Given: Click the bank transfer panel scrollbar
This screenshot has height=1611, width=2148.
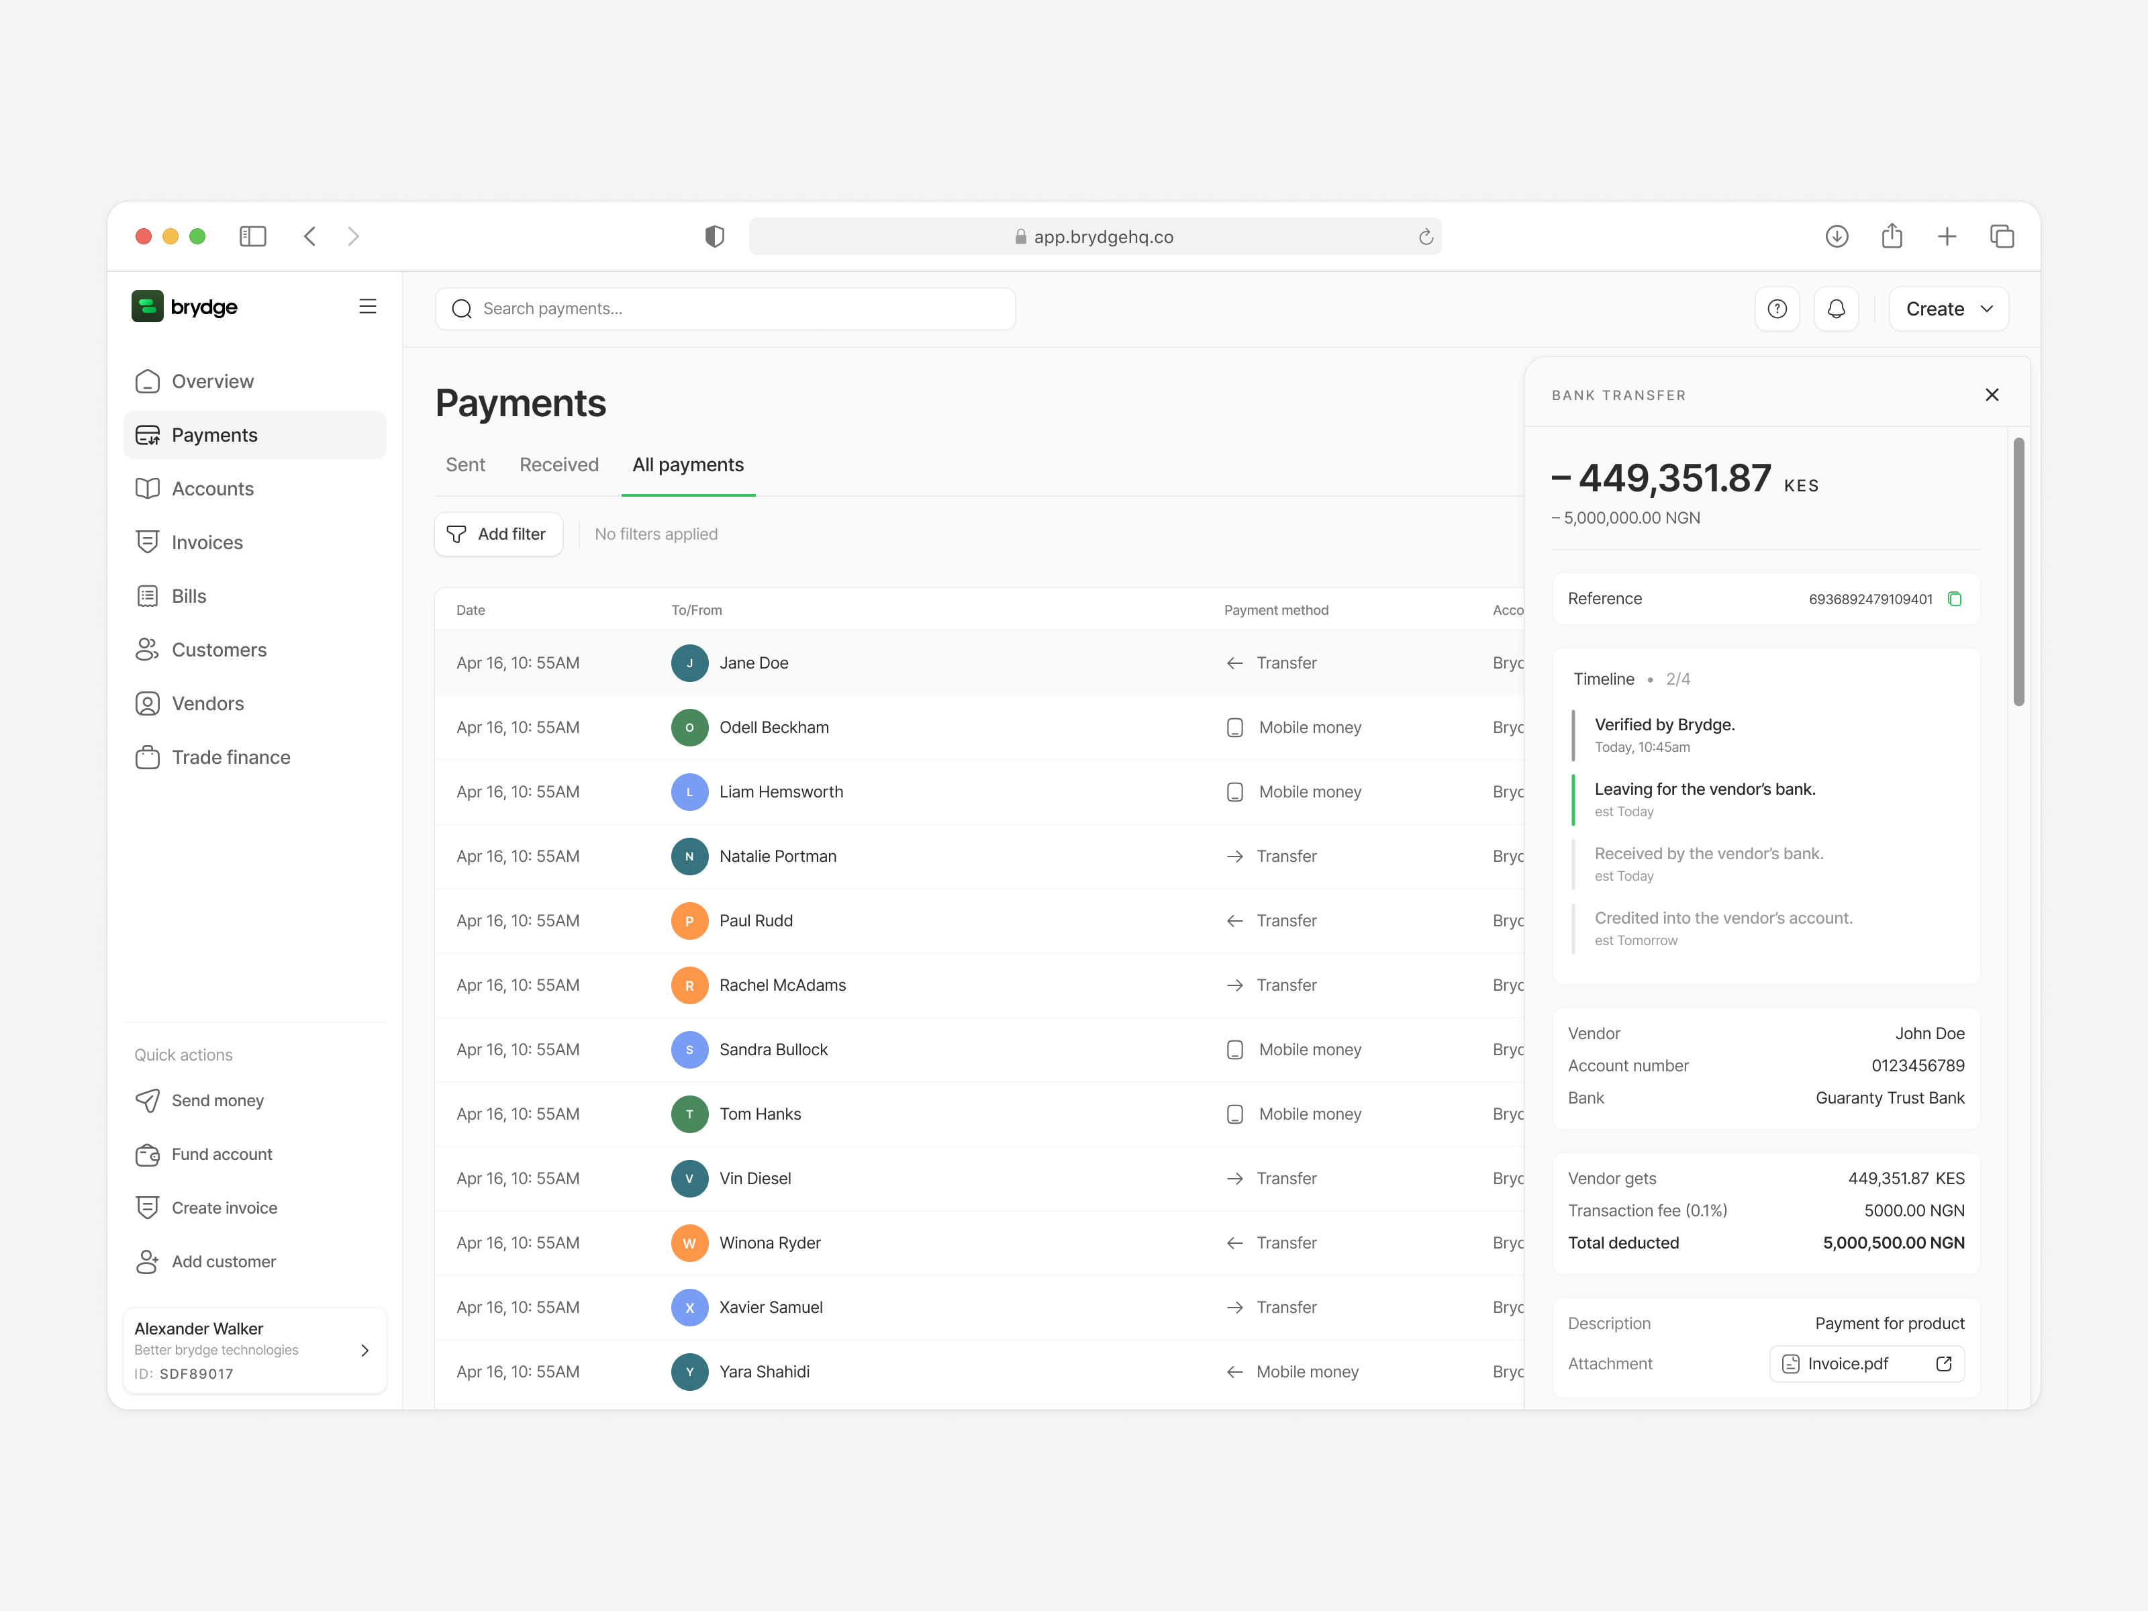Looking at the screenshot, I should tap(2018, 572).
